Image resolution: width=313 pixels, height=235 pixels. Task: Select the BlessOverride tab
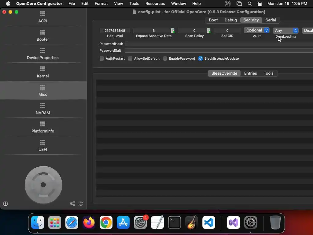click(224, 73)
